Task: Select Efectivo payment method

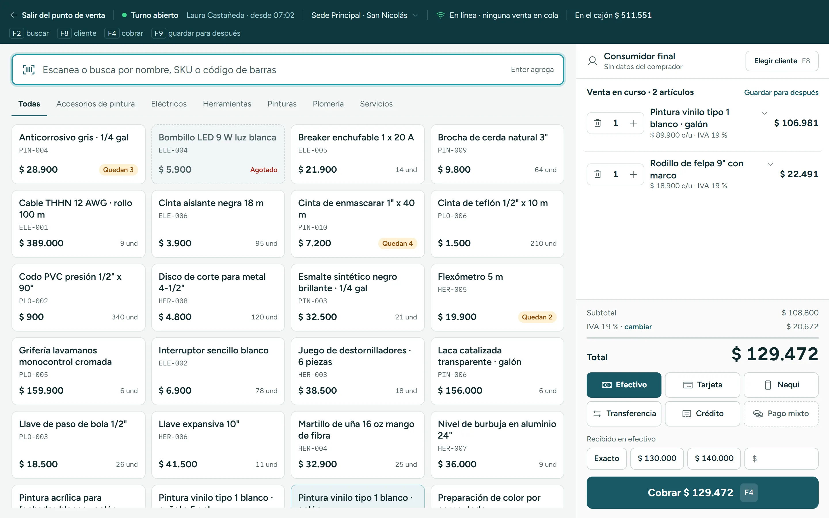Action: (624, 385)
